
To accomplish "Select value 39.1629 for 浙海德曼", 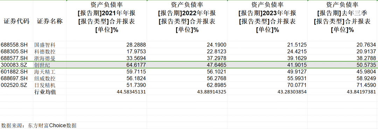I will pyautogui.click(x=267, y=58).
